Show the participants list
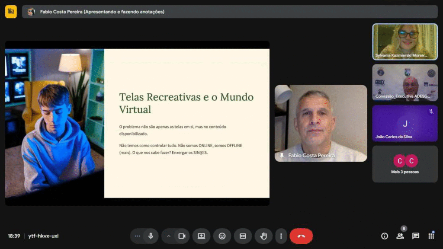 click(400, 236)
